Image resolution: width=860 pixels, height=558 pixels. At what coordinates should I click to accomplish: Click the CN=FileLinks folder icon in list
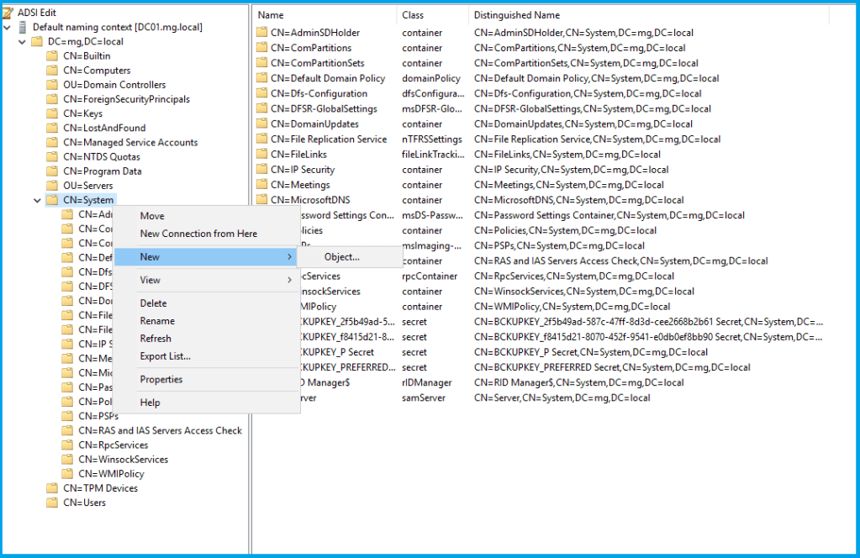click(x=261, y=155)
